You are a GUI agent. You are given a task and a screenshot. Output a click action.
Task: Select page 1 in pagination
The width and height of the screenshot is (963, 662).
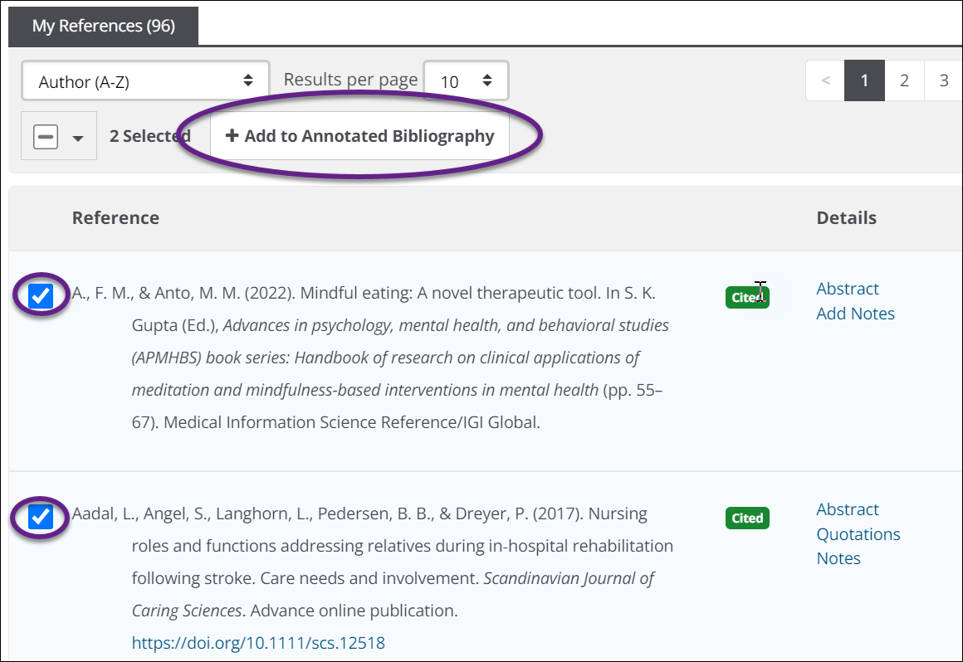pyautogui.click(x=864, y=80)
